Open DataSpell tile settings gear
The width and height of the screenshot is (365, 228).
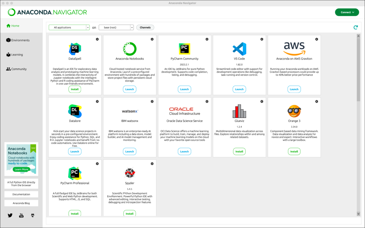[x=97, y=39]
